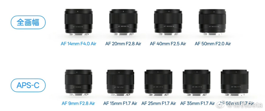
Task: Open the AF 25mm F1.7 Air label
Action: coord(158,103)
